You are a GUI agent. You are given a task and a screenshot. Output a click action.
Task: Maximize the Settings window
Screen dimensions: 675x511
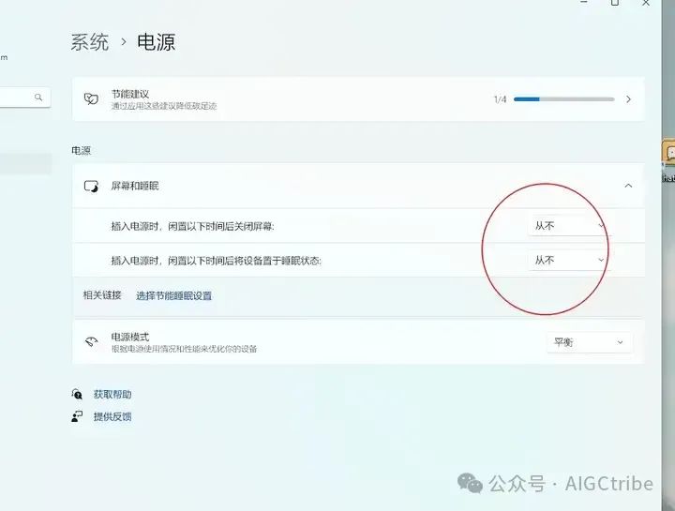click(615, 3)
